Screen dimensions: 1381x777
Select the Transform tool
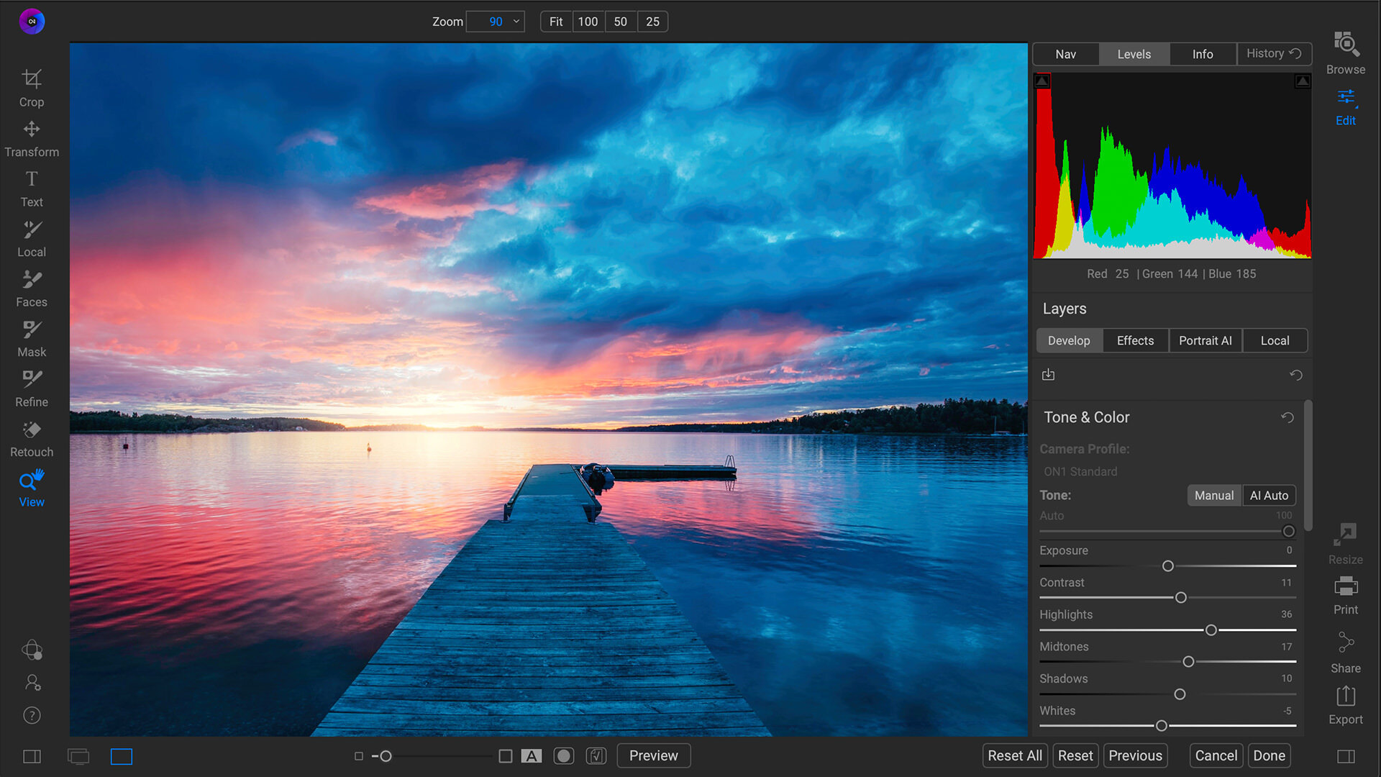[x=32, y=129]
